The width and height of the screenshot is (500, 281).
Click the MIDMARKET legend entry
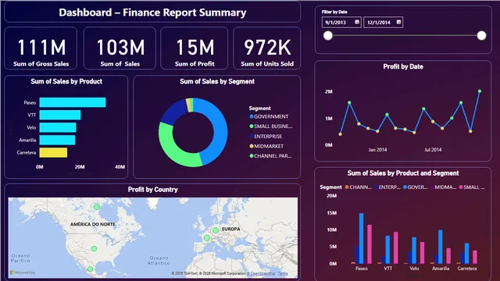coord(266,146)
